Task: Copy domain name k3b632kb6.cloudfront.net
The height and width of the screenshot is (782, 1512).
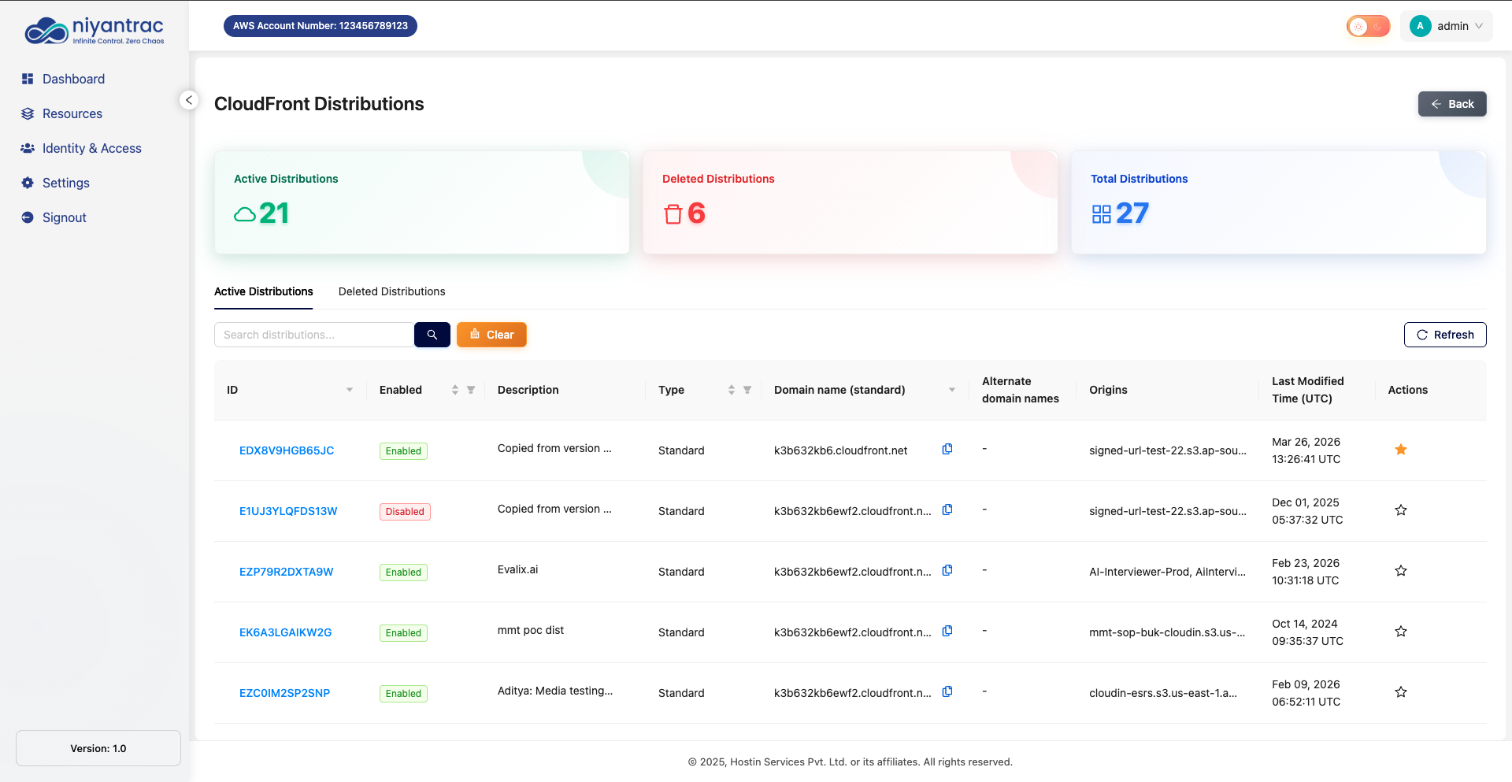Action: click(x=947, y=449)
